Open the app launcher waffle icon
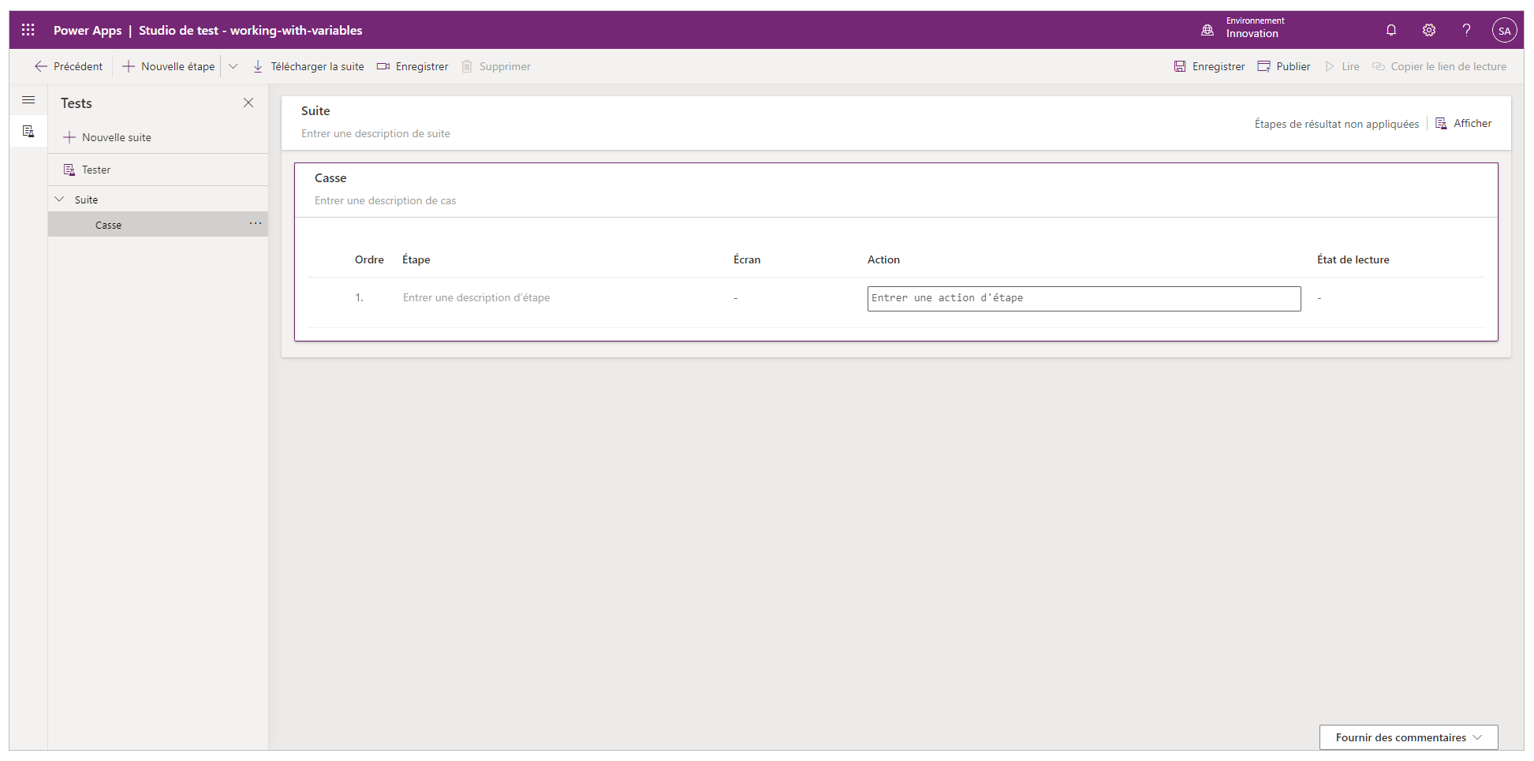 pos(28,30)
